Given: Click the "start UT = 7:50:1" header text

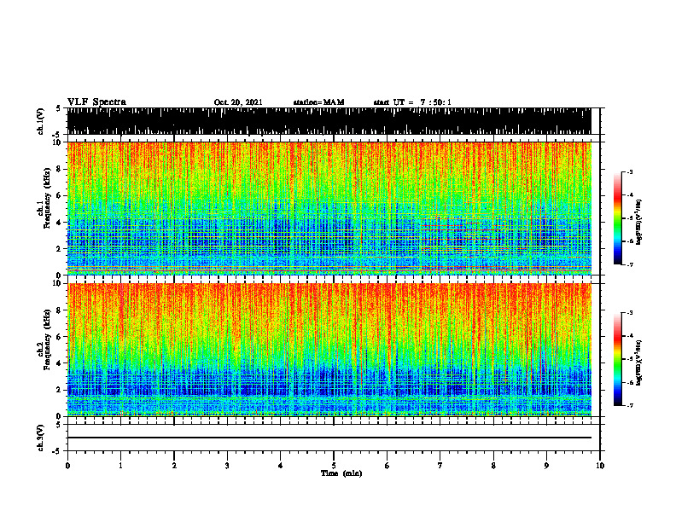Looking at the screenshot, I should coord(412,102).
